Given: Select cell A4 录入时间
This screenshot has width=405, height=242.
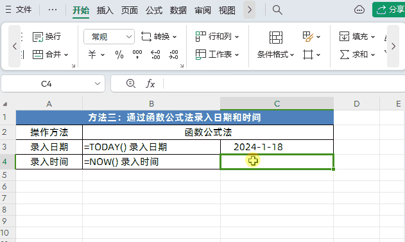Looking at the screenshot, I should pos(49,162).
